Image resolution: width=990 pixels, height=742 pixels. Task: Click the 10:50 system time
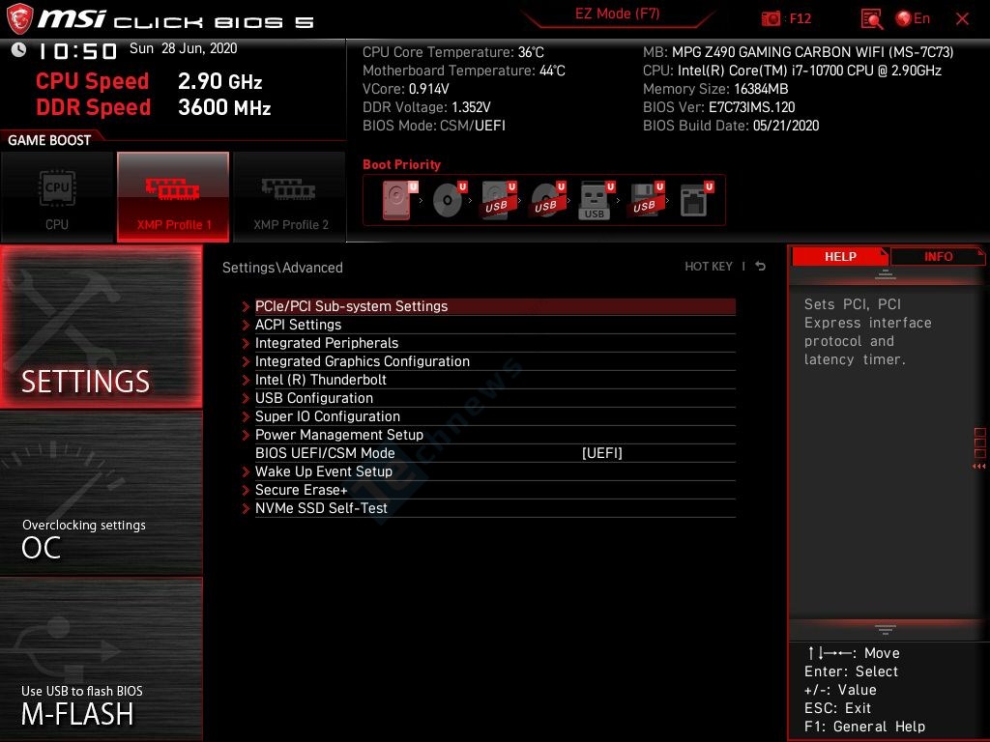[x=78, y=50]
